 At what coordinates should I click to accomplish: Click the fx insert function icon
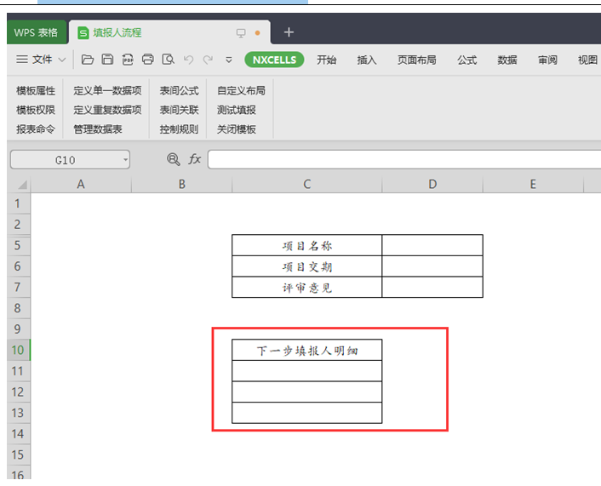(x=195, y=159)
